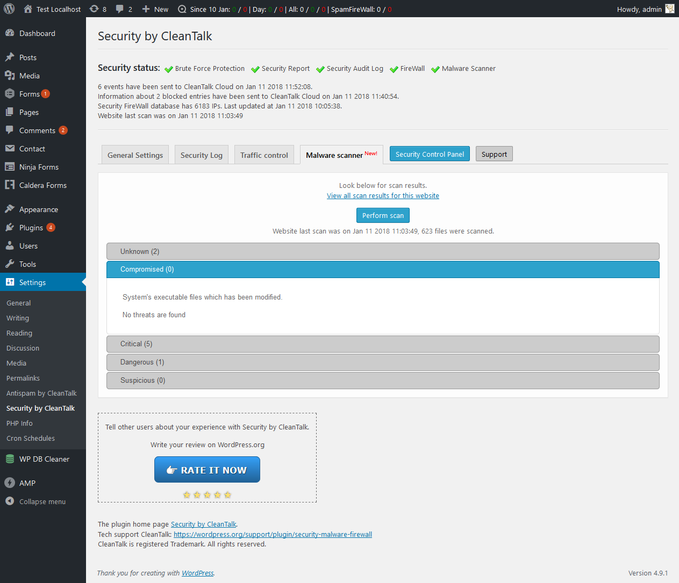Screen dimensions: 679x583
Task: Click the Collapse menu arrow icon
Action: pyautogui.click(x=10, y=501)
